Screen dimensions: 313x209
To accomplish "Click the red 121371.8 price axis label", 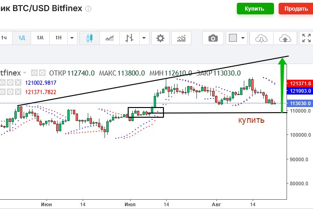I will pos(300,83).
